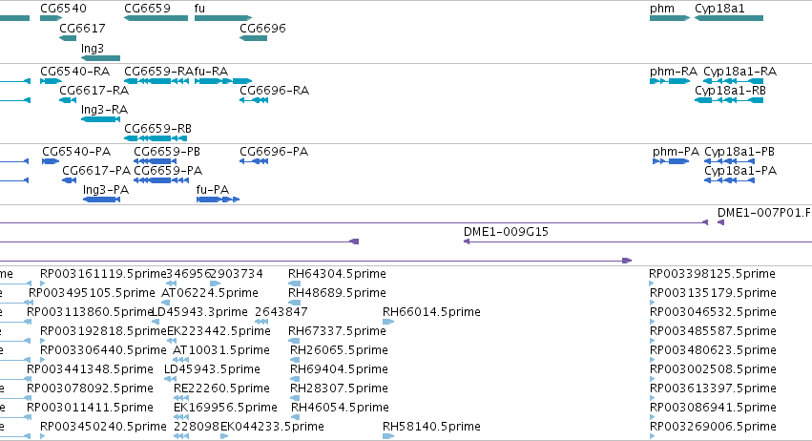Viewport: 812px width, 441px height.
Task: Click EST EK044233.5prime
Action: tap(272, 427)
